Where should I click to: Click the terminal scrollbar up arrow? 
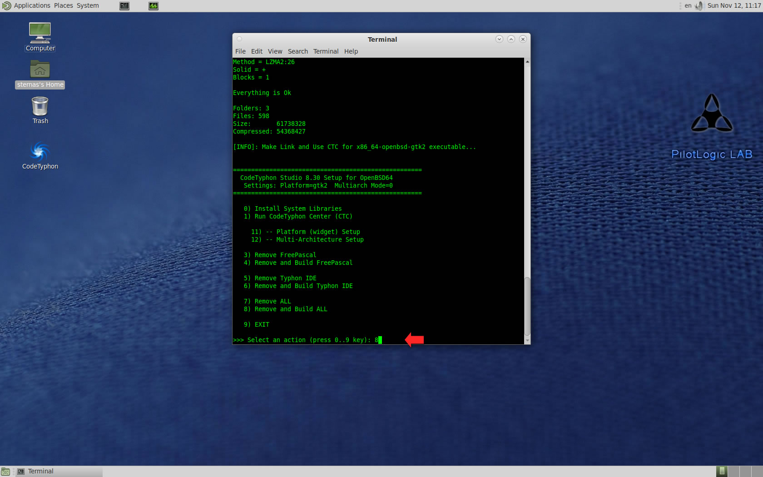pos(527,61)
